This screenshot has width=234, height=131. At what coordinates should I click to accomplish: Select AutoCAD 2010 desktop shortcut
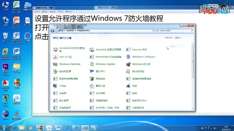coord(5,85)
